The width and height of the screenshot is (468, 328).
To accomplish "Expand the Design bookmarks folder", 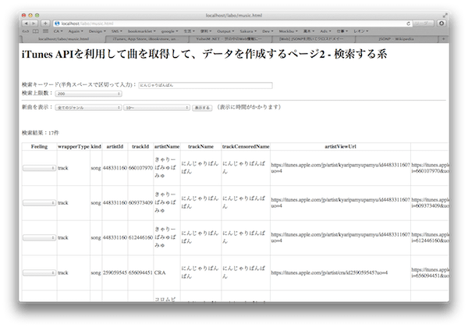I will click(x=97, y=31).
